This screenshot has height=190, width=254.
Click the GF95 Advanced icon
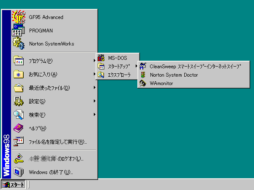(19, 17)
